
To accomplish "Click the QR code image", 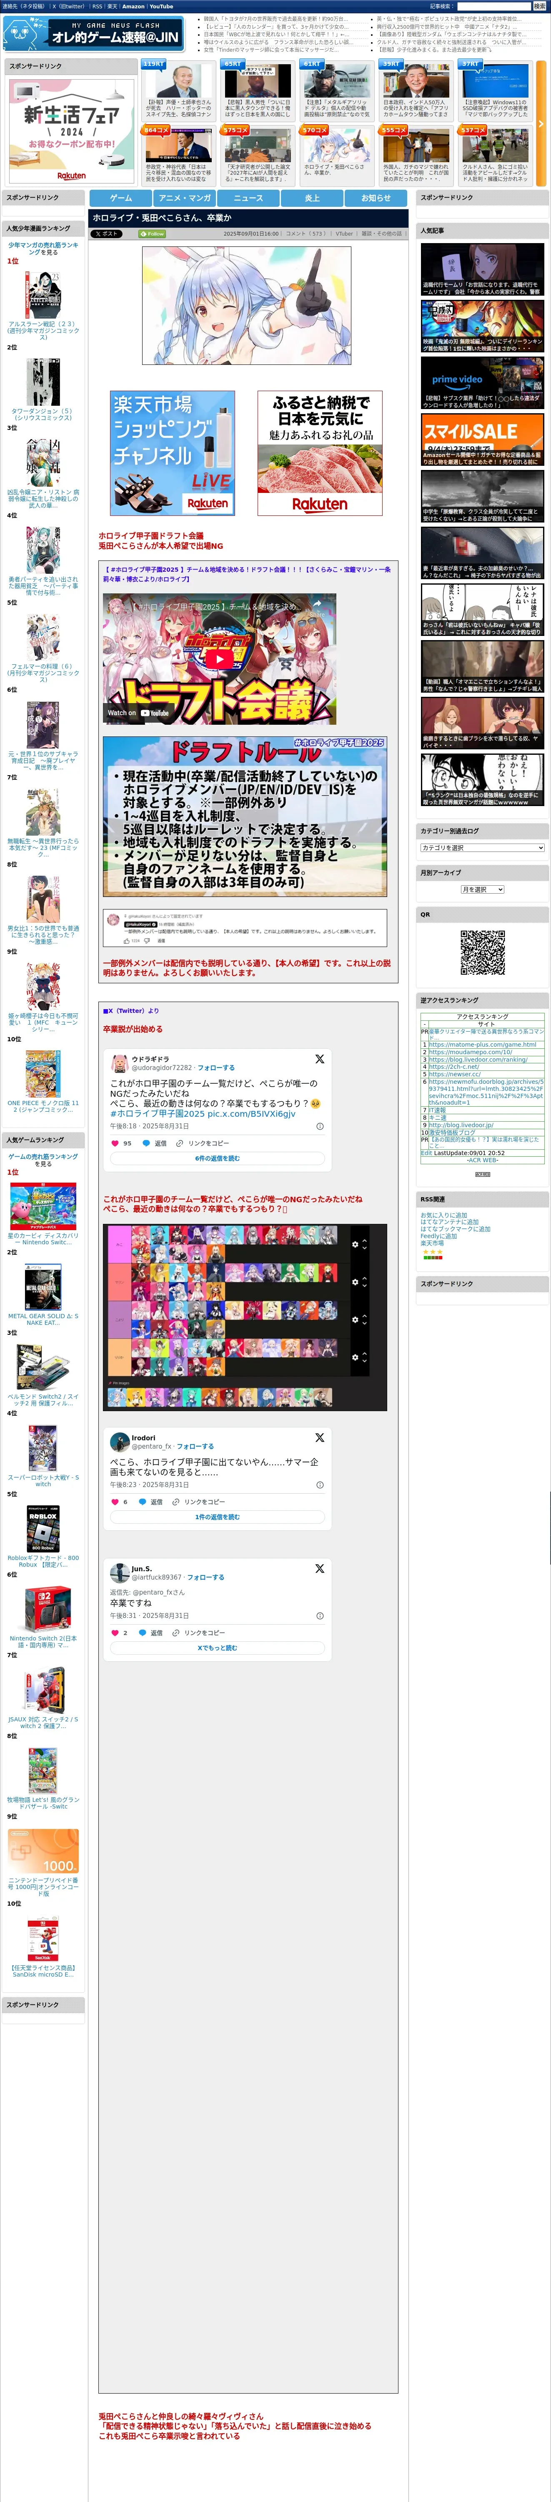I will click(x=482, y=953).
